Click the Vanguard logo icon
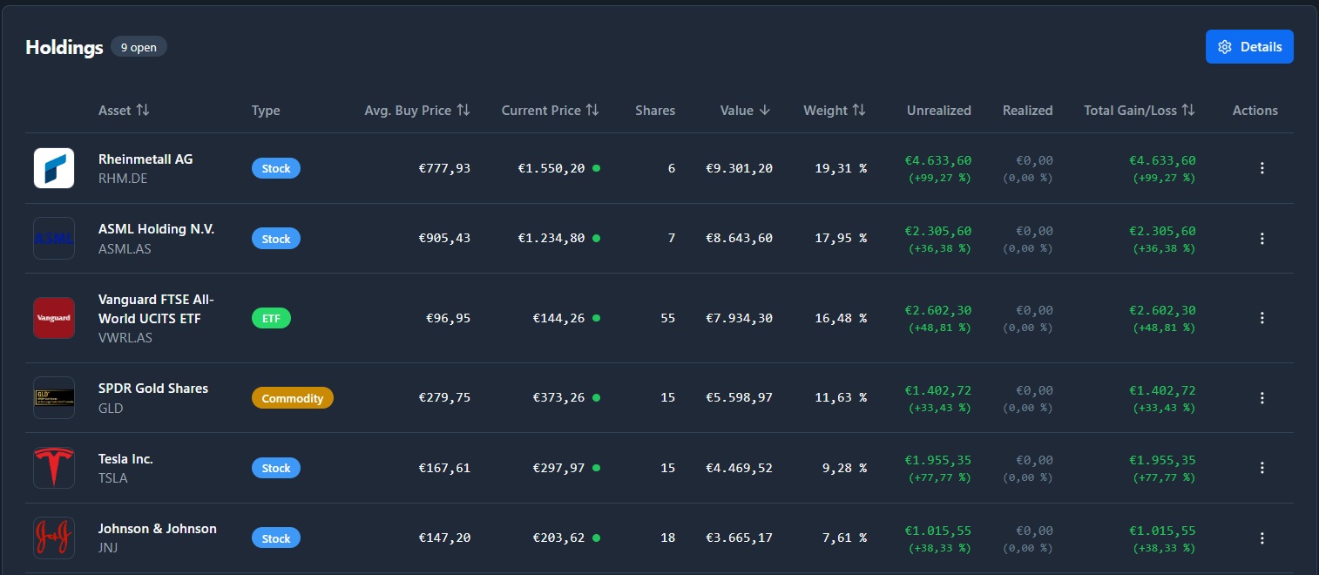The width and height of the screenshot is (1319, 575). [x=54, y=318]
